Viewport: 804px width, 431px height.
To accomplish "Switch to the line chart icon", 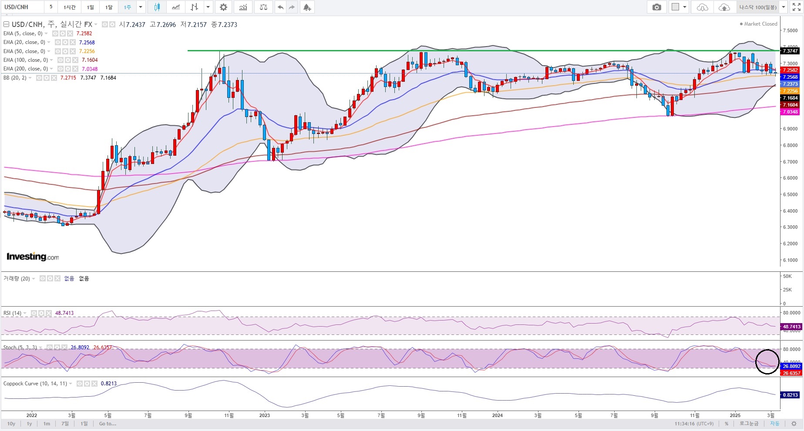I will [x=176, y=7].
